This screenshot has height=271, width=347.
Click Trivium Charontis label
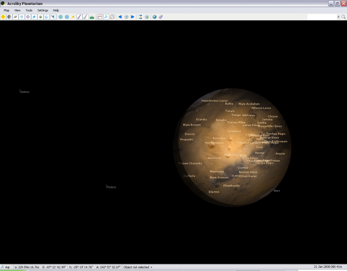click(190, 164)
